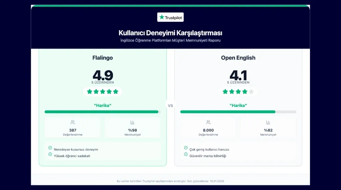Click the heading Kullanıcı Deneyimi Karşılaştırması
The height and width of the screenshot is (190, 341).
(170, 33)
